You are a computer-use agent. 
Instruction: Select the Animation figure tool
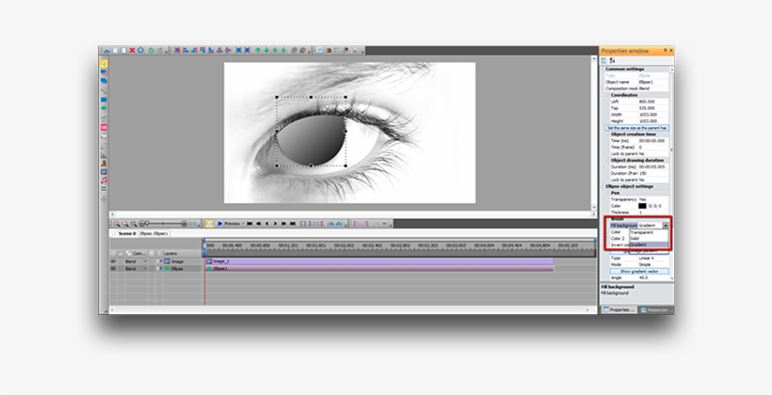click(x=104, y=164)
